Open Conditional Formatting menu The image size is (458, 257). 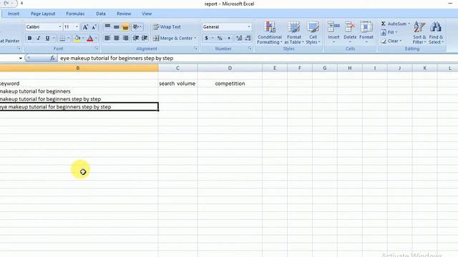pyautogui.click(x=269, y=33)
